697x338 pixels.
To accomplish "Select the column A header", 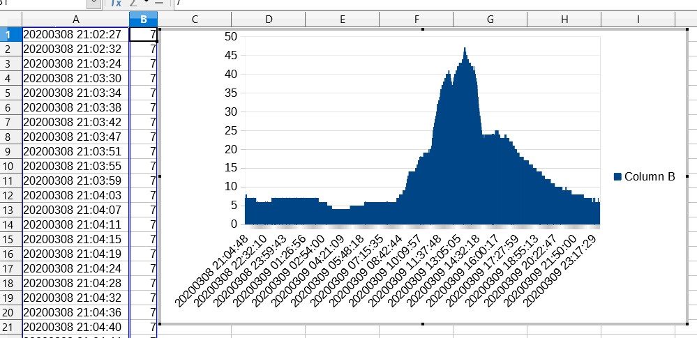I will click(x=75, y=20).
